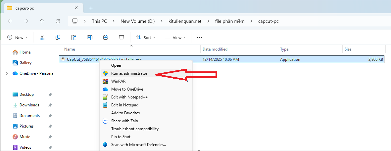
Task: Click New Volume (D:) breadcrumb
Action: 138,21
